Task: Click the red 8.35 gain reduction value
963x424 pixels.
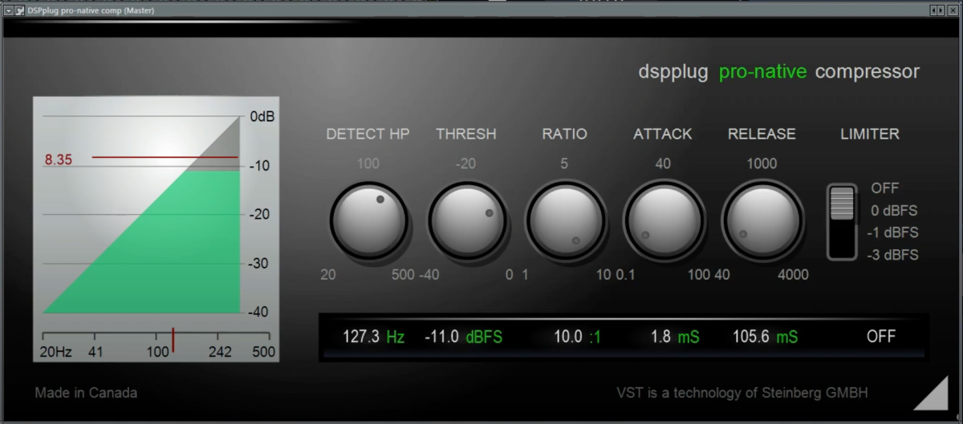Action: (x=59, y=160)
